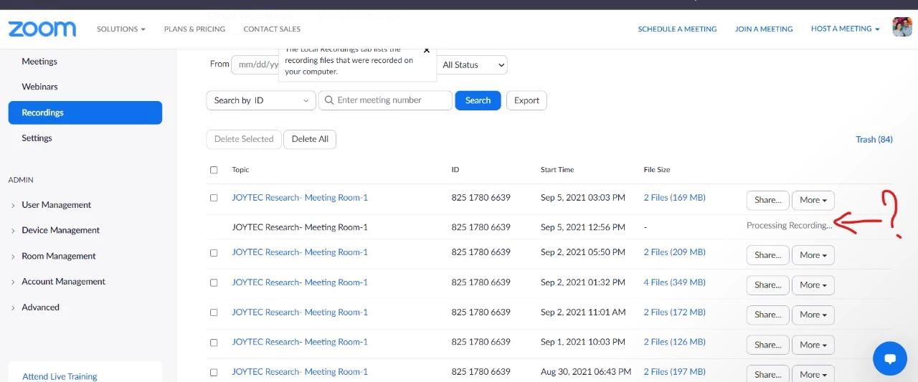Open the 2 Files (169 MB) link

click(x=675, y=198)
